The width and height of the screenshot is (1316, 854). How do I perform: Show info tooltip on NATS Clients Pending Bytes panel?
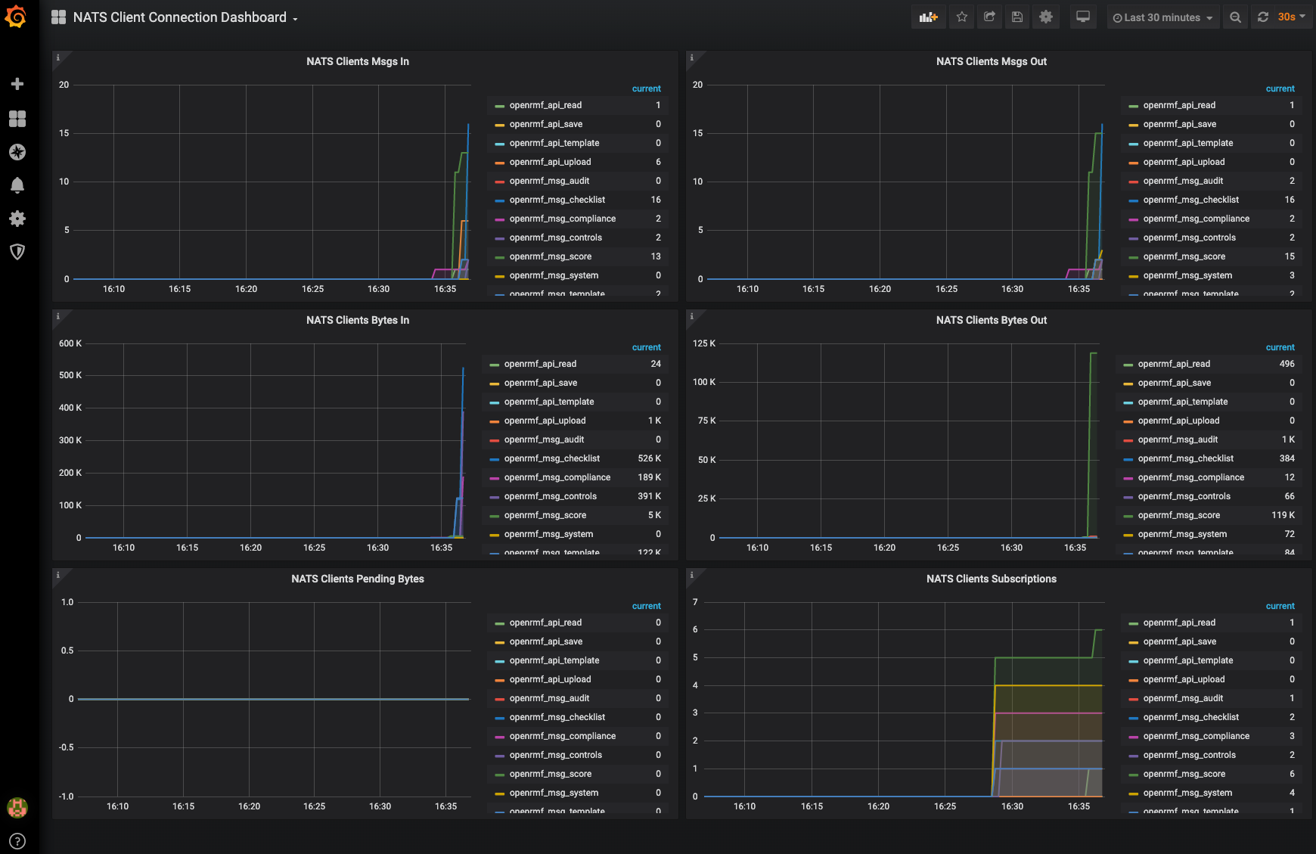click(x=58, y=575)
